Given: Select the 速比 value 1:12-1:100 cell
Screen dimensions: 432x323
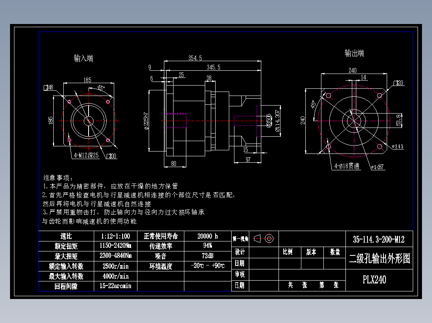Looking at the screenshot, I should (x=115, y=236).
